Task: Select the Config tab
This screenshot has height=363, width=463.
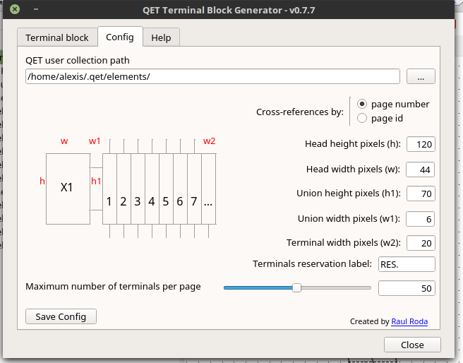Action: pyautogui.click(x=120, y=37)
